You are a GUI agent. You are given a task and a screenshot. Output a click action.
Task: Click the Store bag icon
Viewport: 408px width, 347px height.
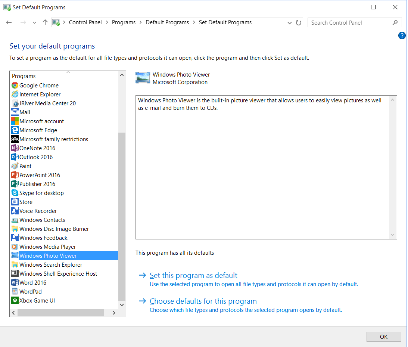coord(15,202)
